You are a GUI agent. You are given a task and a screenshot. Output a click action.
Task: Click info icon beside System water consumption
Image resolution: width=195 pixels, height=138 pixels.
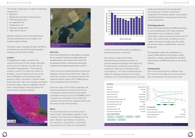[x=120, y=111]
